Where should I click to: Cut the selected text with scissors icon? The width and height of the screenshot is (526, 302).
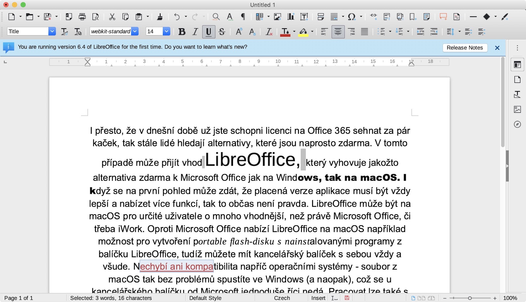pos(112,17)
